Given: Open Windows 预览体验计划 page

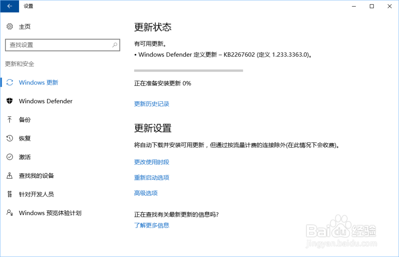Looking at the screenshot, I should pyautogui.click(x=50, y=213).
